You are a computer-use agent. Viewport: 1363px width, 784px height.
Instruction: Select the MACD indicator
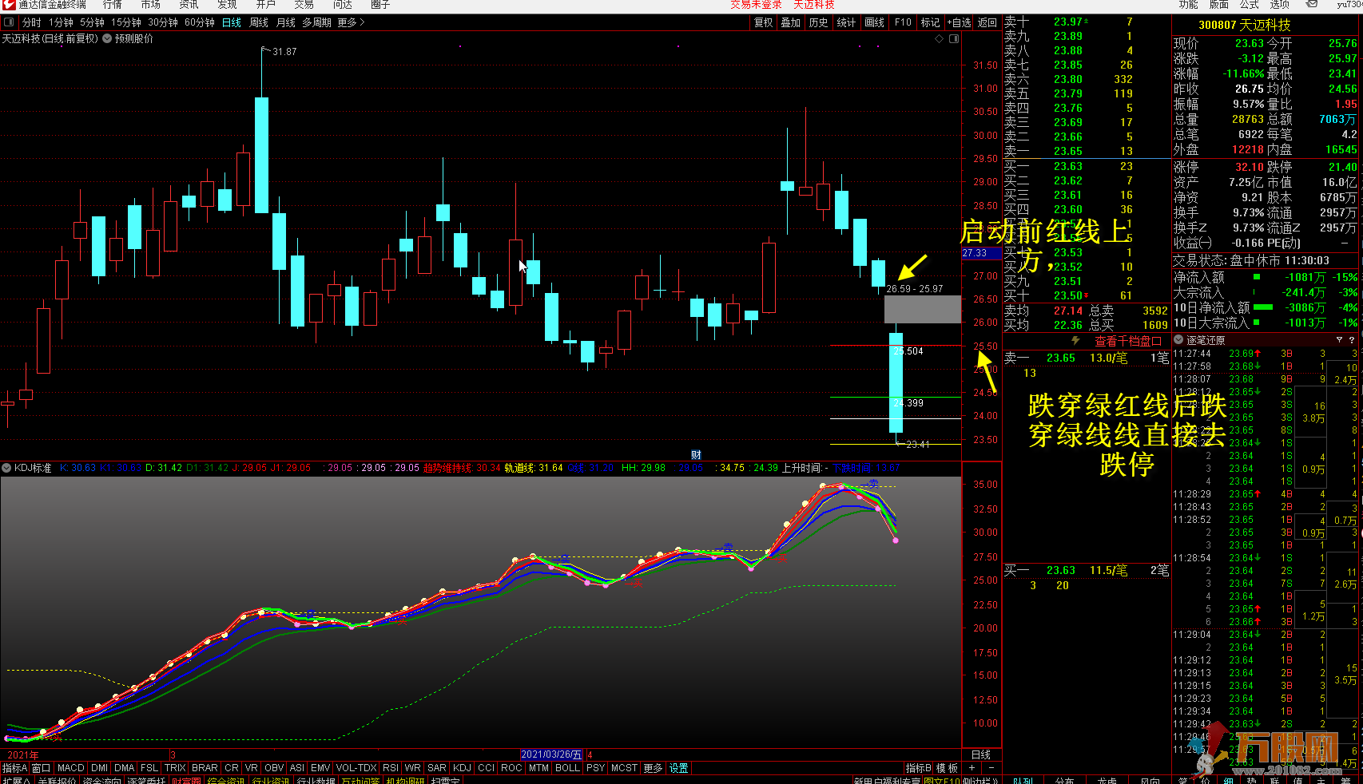point(71,768)
